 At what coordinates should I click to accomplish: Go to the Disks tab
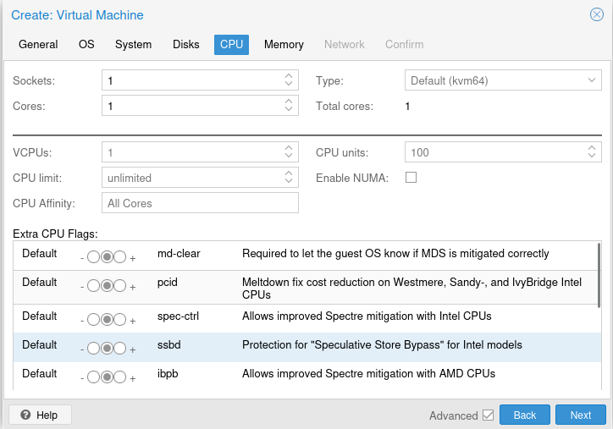pyautogui.click(x=186, y=44)
